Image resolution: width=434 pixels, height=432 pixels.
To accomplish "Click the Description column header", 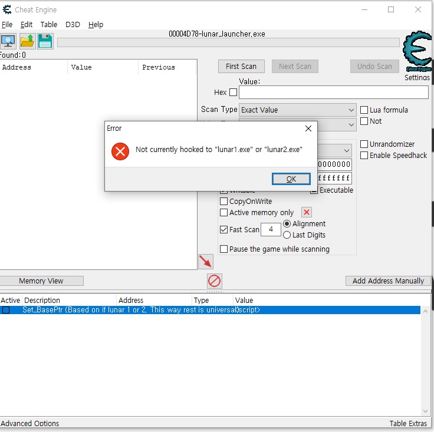I will pos(69,300).
